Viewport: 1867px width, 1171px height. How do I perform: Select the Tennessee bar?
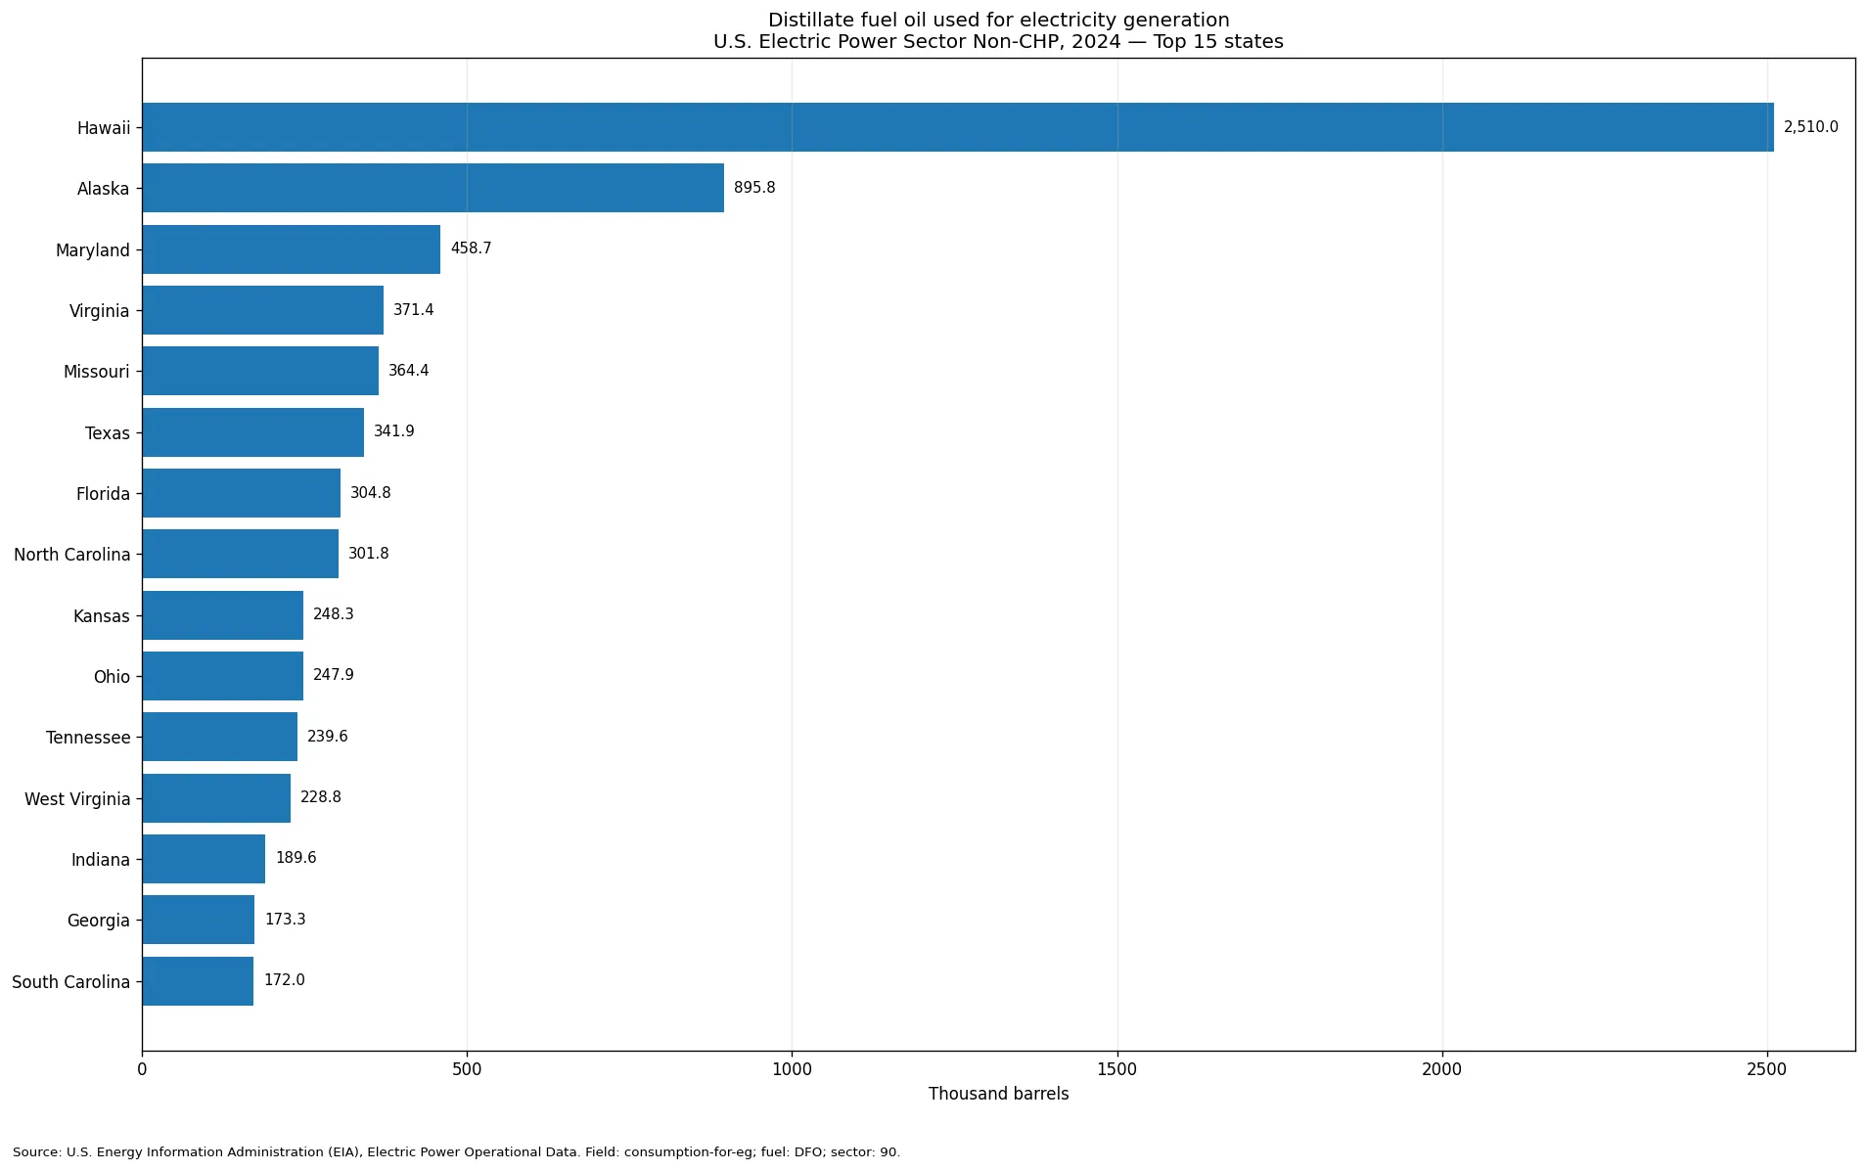pos(220,737)
